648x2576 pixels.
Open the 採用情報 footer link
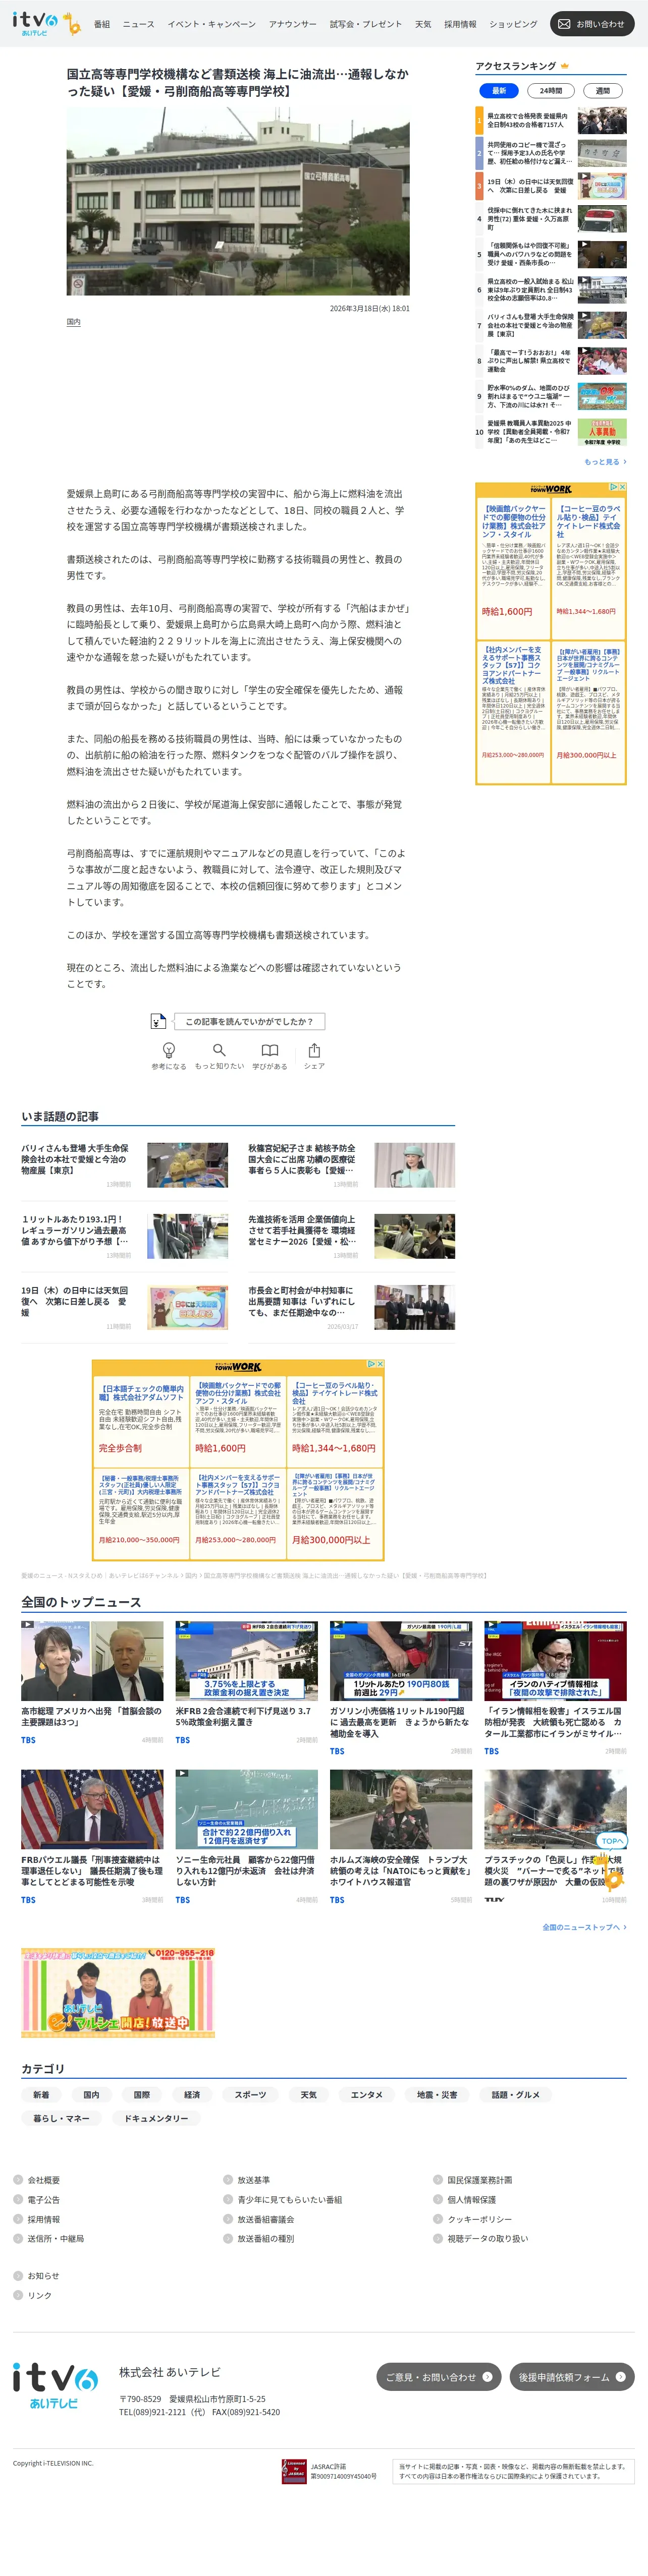(x=44, y=2218)
